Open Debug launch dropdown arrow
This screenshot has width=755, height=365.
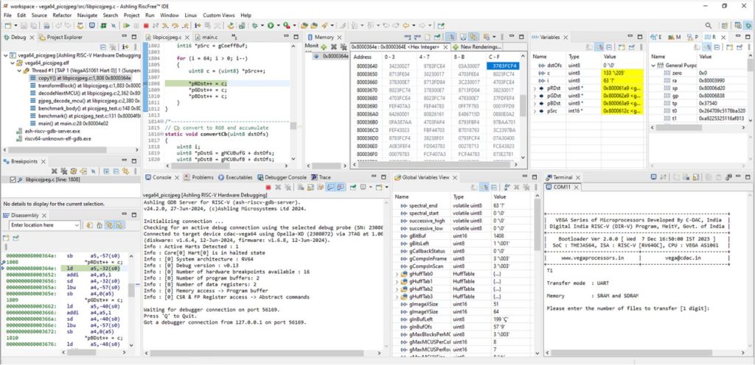(262, 25)
